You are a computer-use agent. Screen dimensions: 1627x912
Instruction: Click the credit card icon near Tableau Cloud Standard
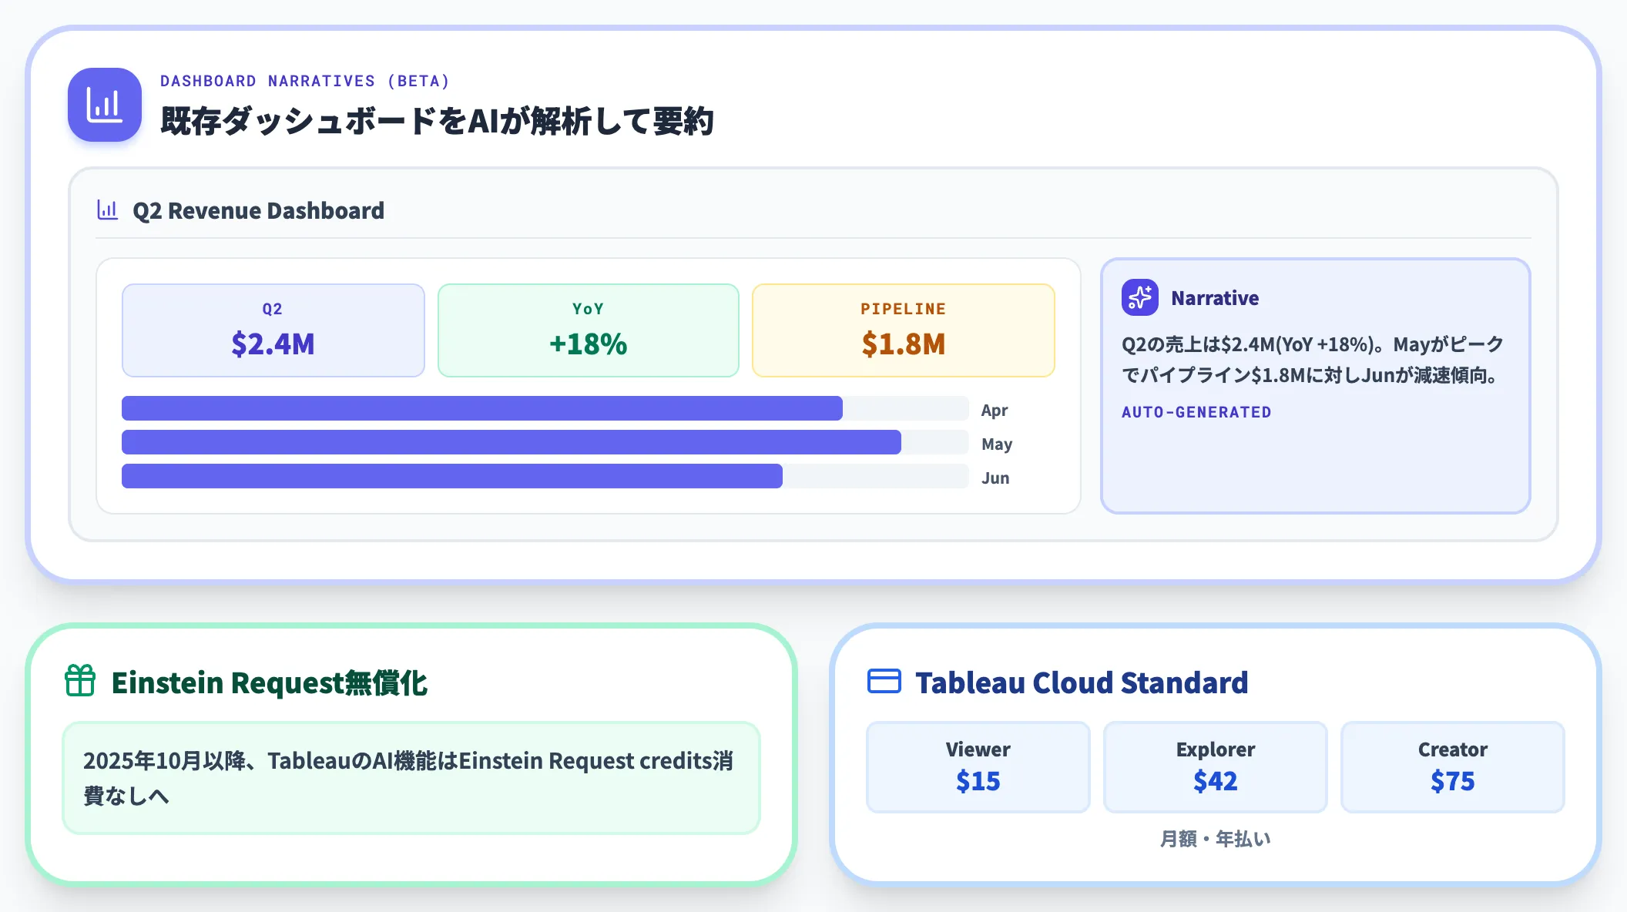pos(884,681)
